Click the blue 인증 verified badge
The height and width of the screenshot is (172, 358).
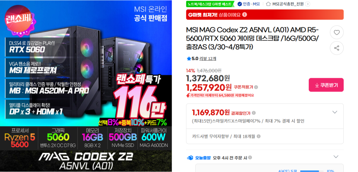pyautogui.click(x=239, y=4)
